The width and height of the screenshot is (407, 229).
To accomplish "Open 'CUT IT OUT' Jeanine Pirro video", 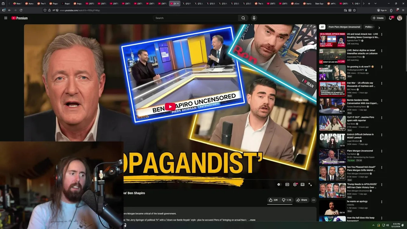I will coord(361,119).
